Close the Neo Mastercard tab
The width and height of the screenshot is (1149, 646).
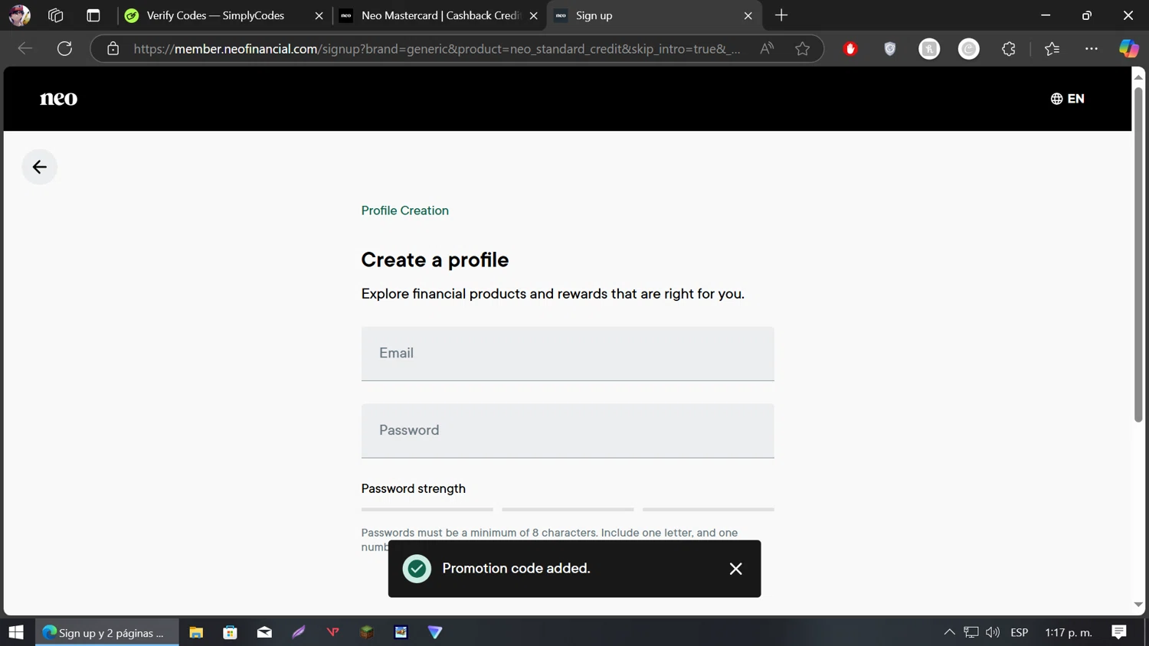tap(533, 15)
